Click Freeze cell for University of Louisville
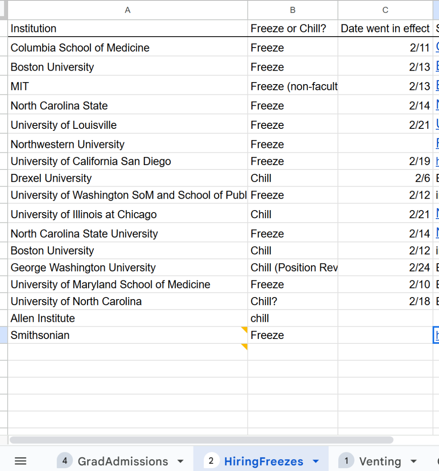 point(293,125)
